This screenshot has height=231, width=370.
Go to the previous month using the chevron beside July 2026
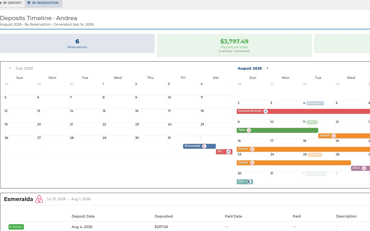click(10, 68)
